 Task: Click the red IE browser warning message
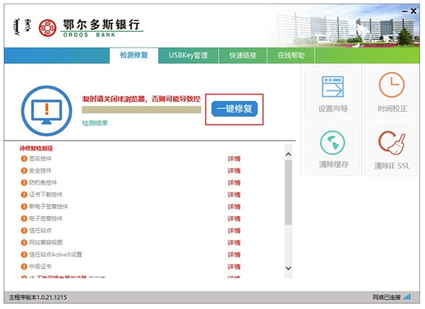pos(141,99)
